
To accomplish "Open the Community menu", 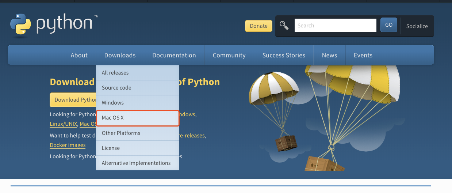I will coord(229,55).
